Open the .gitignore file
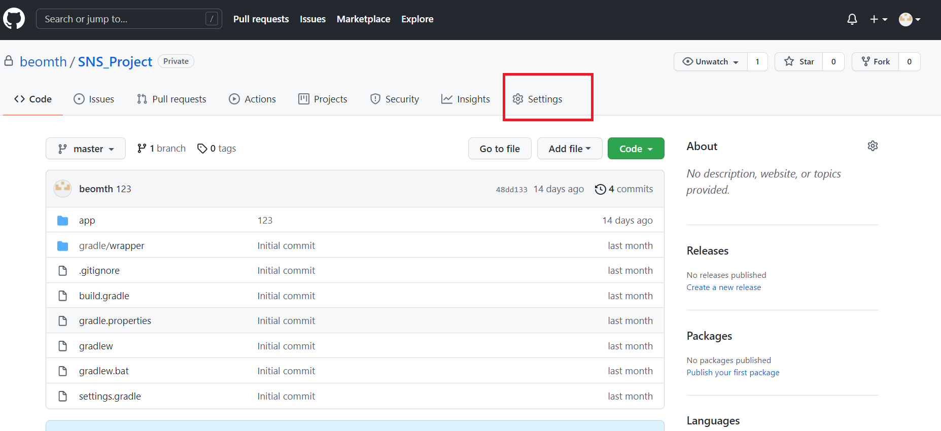This screenshot has width=941, height=431. (x=99, y=270)
